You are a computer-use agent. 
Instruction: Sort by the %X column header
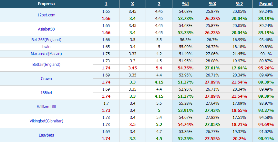[x=212, y=4]
